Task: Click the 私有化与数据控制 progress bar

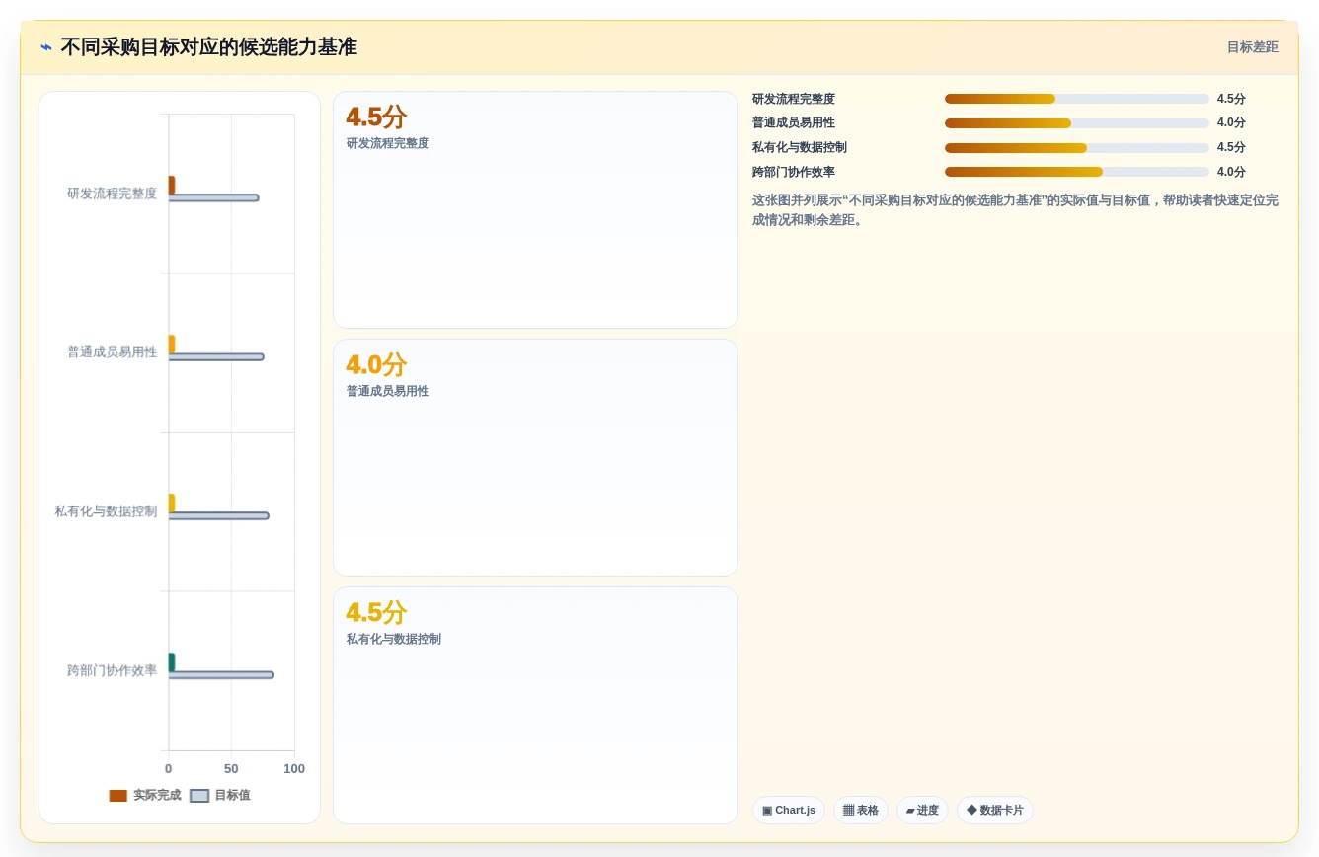Action: coord(1076,148)
